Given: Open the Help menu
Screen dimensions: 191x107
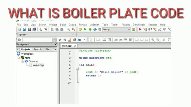Looking at the screenshot, I should tap(163, 25).
